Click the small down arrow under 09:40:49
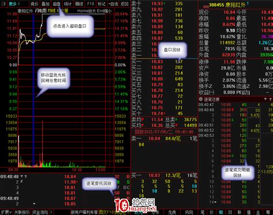Viewport: 273px width, 215px height. click(x=34, y=204)
